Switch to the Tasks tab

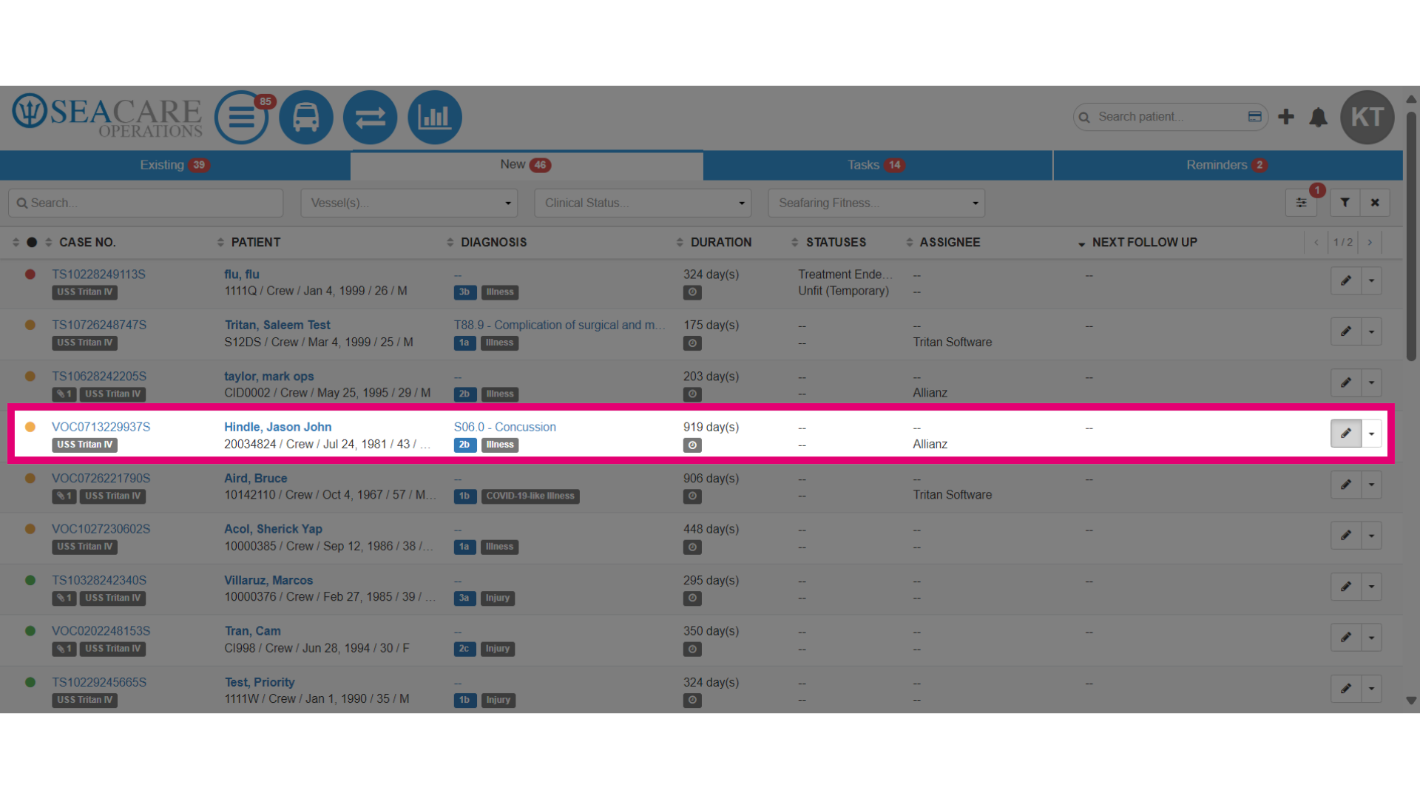pos(877,165)
